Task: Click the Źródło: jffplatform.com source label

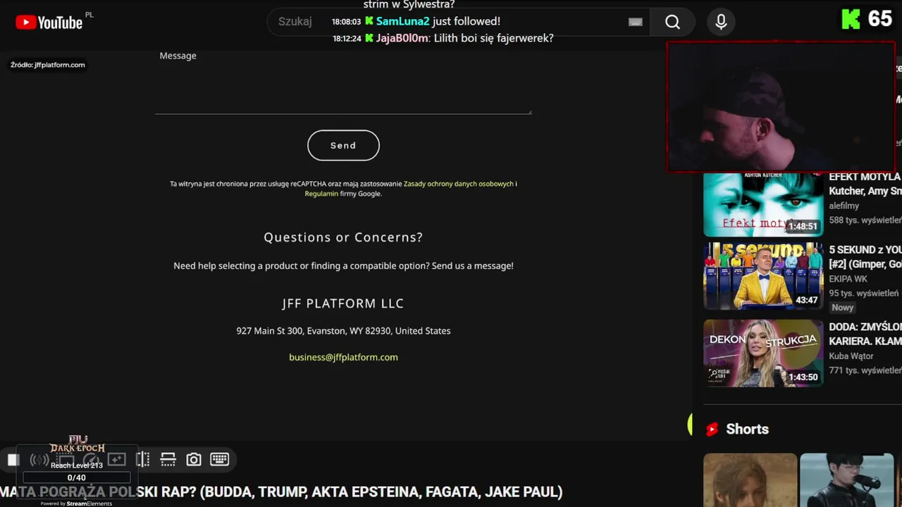Action: [x=48, y=65]
